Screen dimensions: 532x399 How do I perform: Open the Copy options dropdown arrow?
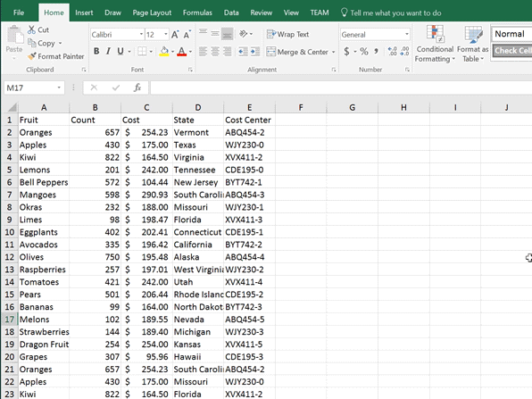coord(61,44)
